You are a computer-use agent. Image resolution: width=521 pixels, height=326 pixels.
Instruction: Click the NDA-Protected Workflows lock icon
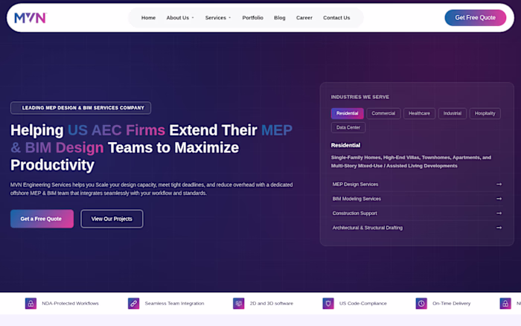click(31, 304)
